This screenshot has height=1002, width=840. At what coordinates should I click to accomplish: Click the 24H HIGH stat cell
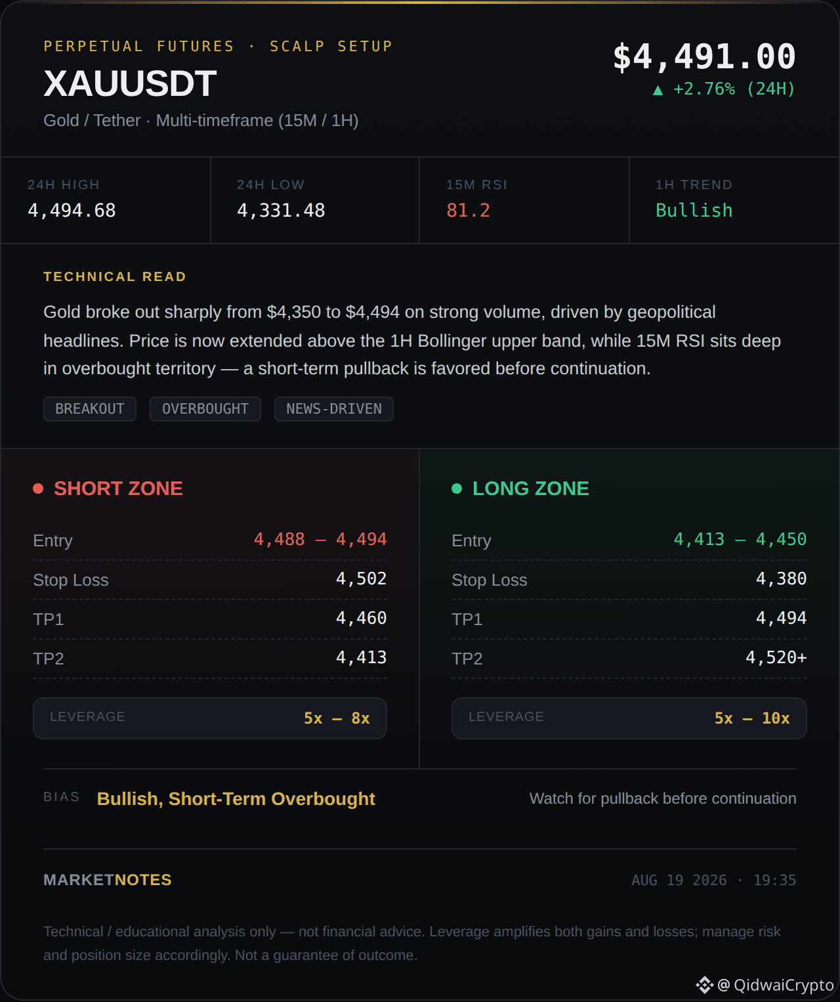coord(106,200)
